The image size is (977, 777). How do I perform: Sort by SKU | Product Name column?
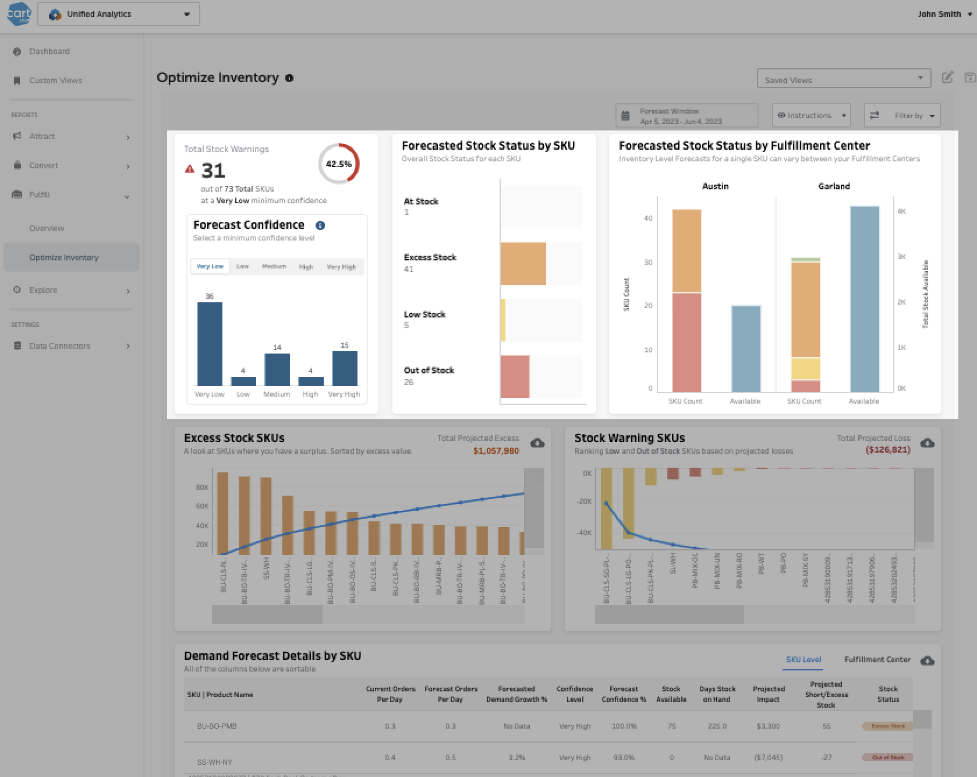point(220,695)
